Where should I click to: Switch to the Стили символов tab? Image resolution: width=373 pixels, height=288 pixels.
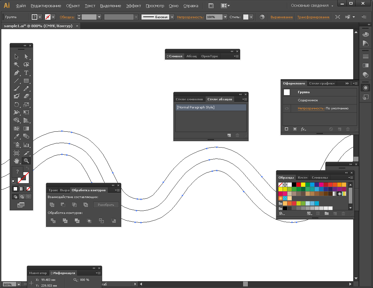189,99
